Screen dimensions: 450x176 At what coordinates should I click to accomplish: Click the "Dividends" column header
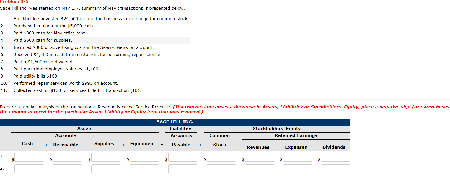tap(334, 147)
